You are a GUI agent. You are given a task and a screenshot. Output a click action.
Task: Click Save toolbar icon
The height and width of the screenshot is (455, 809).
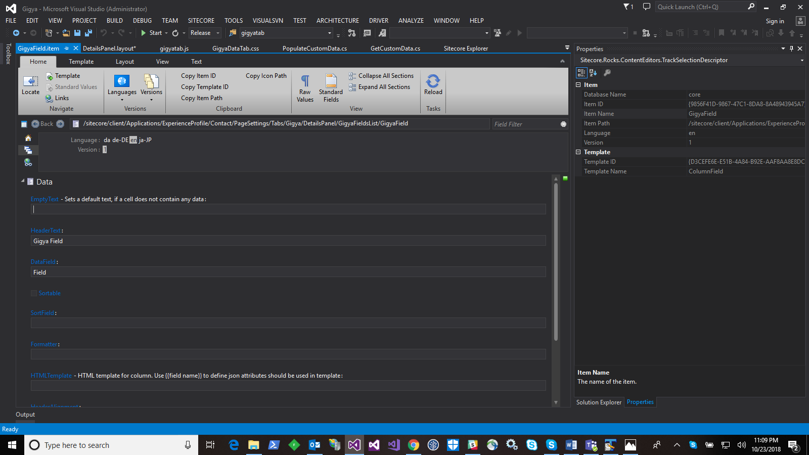[77, 33]
